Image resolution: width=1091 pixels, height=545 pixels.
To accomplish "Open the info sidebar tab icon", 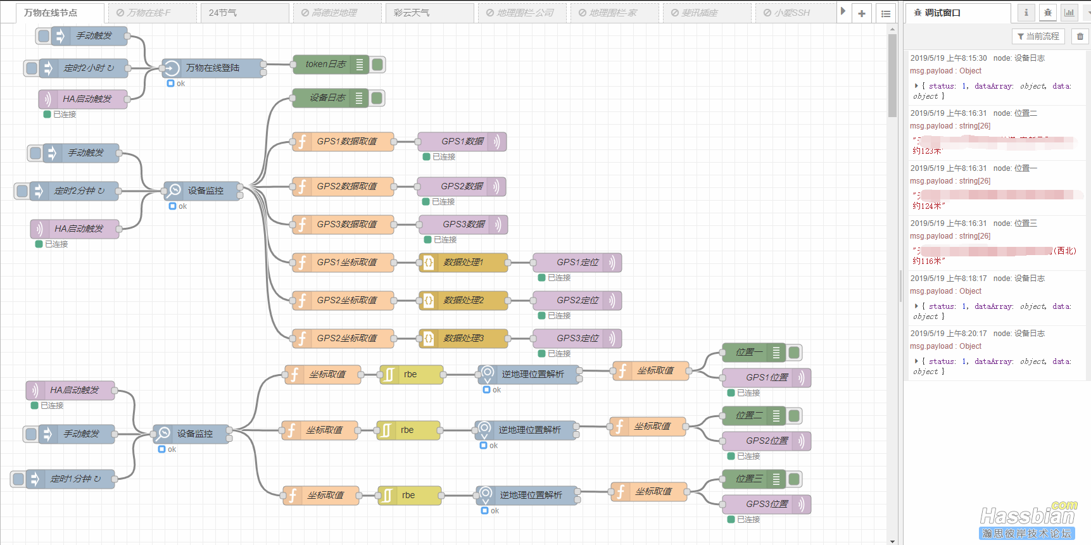I will pos(1026,12).
